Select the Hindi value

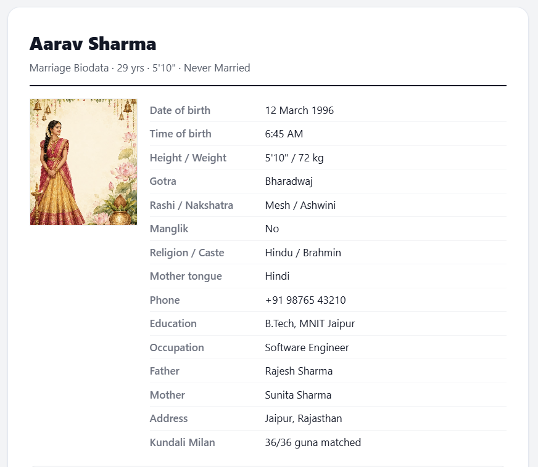click(277, 276)
